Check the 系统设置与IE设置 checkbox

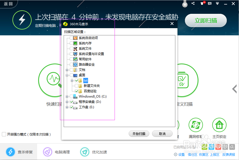coord(71,54)
